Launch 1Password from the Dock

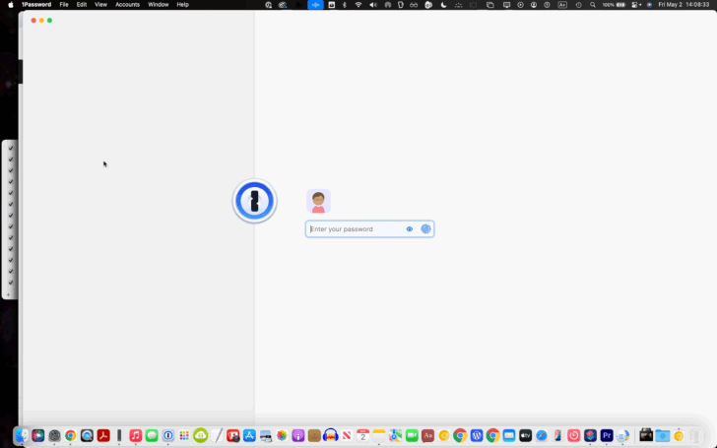(167, 435)
